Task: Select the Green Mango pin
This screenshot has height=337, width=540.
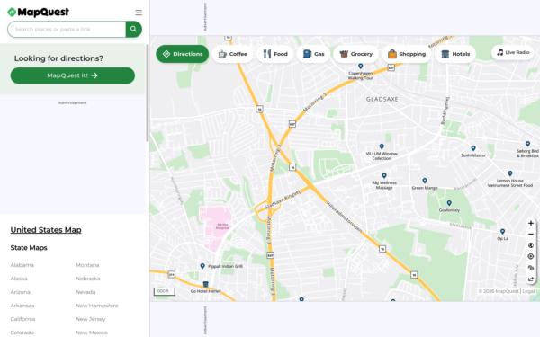Action: click(x=425, y=181)
